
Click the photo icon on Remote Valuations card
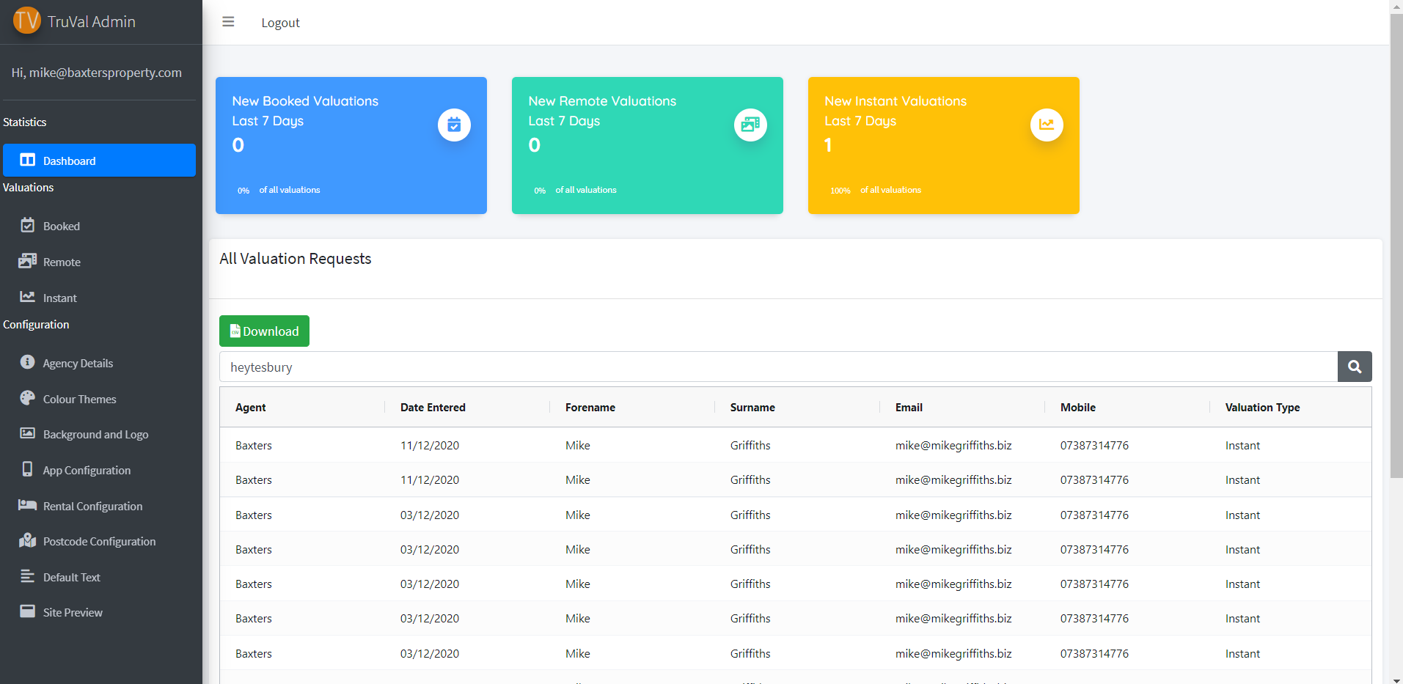click(x=751, y=125)
